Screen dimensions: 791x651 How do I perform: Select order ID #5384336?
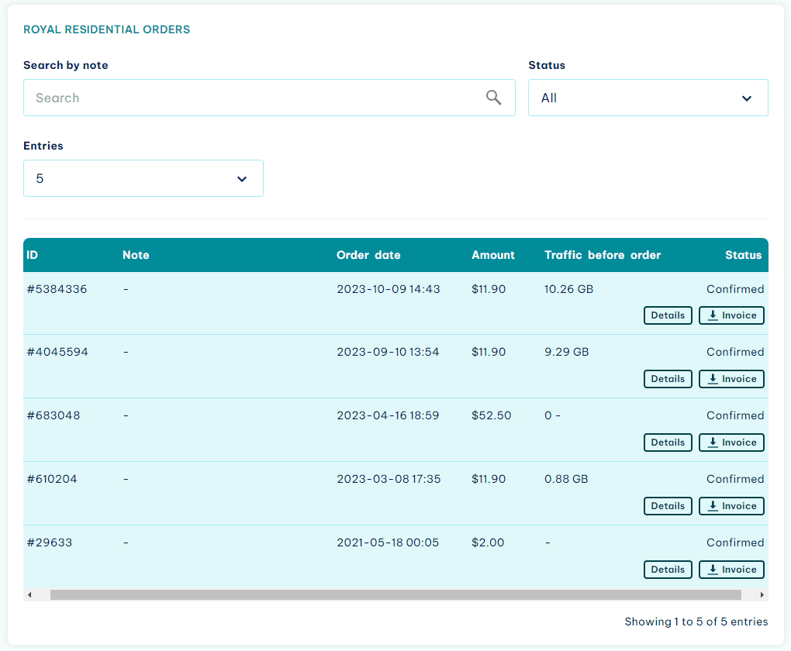[57, 289]
